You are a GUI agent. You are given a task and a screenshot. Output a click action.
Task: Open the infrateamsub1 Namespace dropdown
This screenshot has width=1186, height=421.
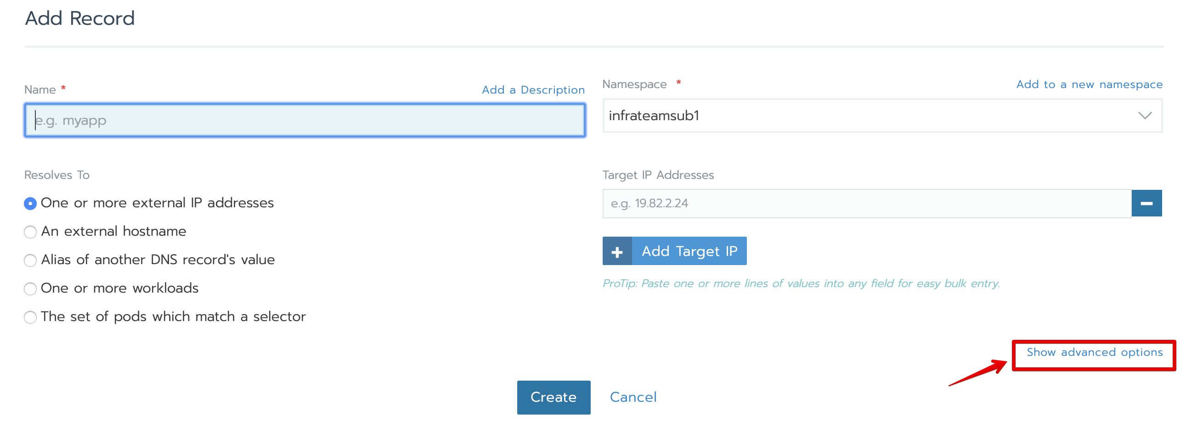[875, 116]
